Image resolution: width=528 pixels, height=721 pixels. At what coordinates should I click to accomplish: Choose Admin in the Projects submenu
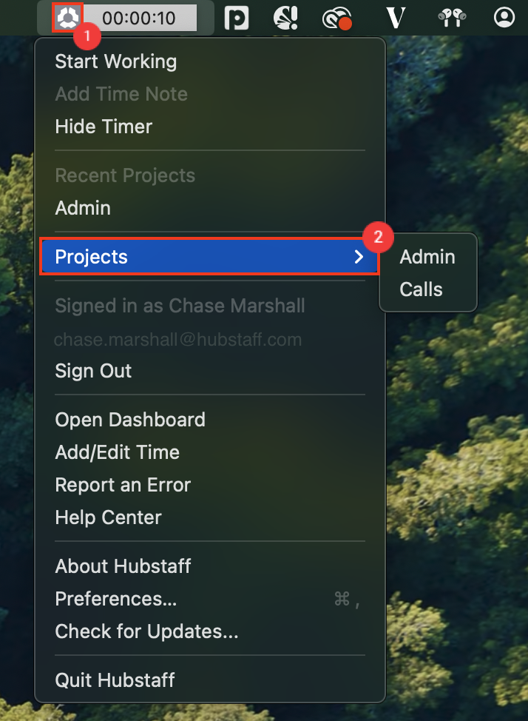427,257
